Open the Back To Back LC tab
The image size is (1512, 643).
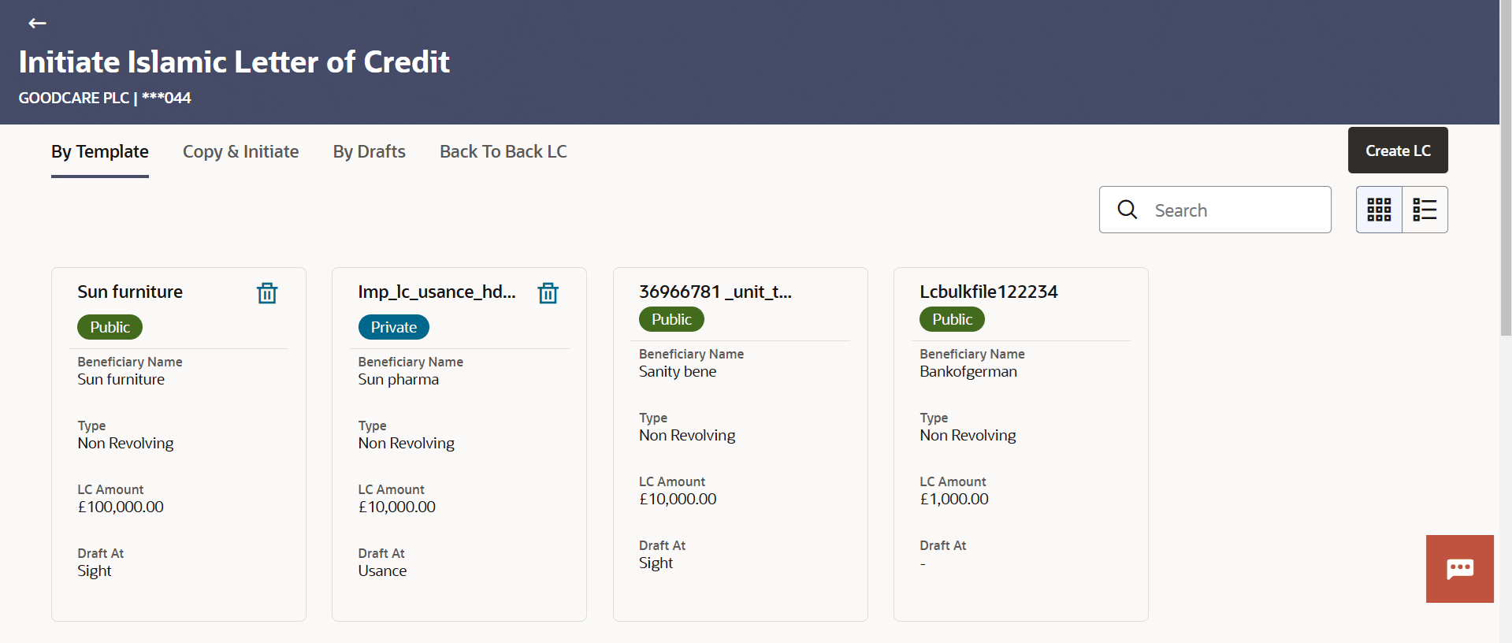(x=503, y=151)
